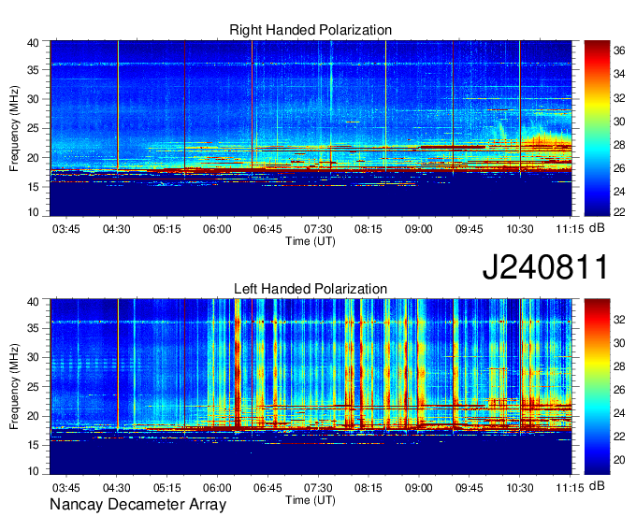Click the 10 MHz tick of bottom plot
Image resolution: width=636 pixels, height=516 pixels.
[x=33, y=471]
